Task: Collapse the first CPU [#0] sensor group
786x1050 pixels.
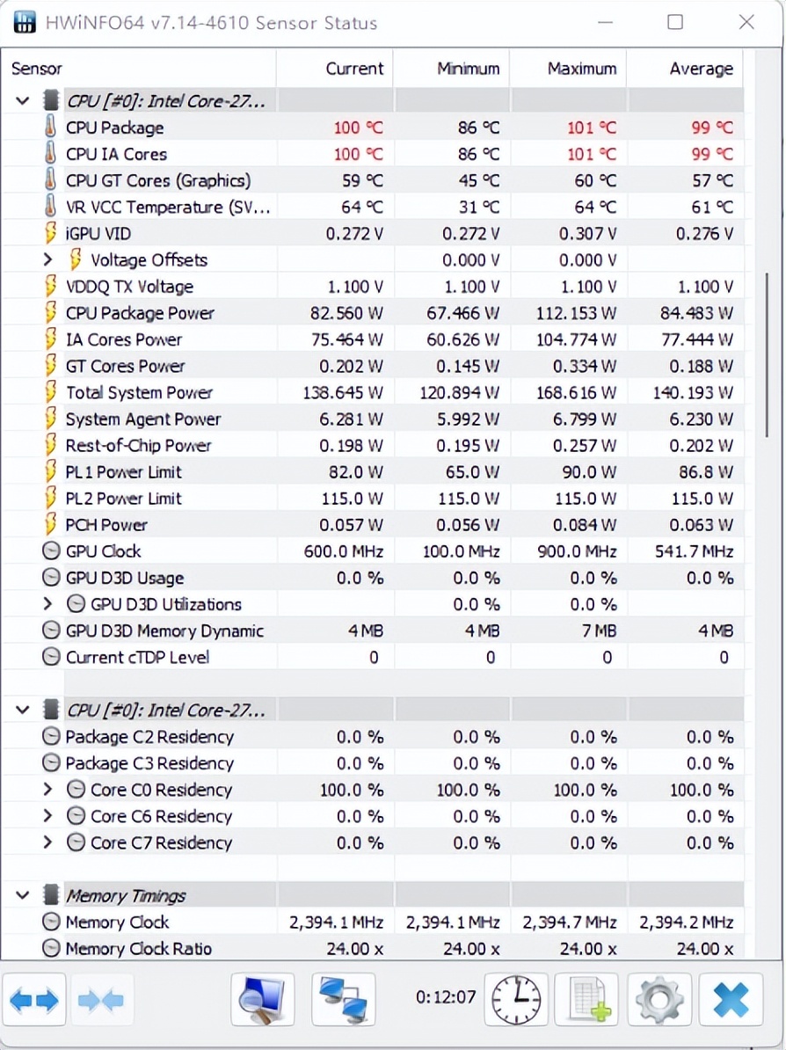Action: click(23, 101)
